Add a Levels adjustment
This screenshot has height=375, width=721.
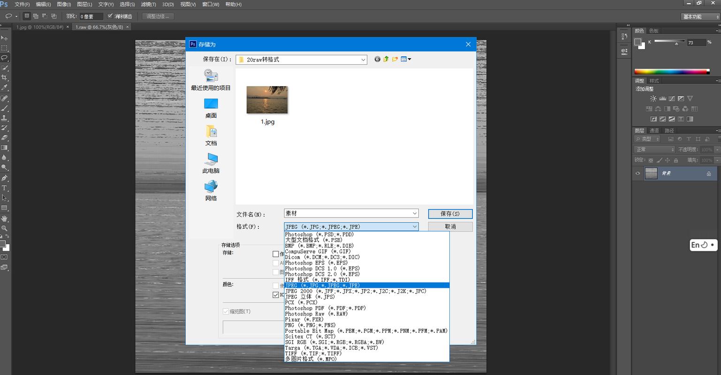(662, 99)
